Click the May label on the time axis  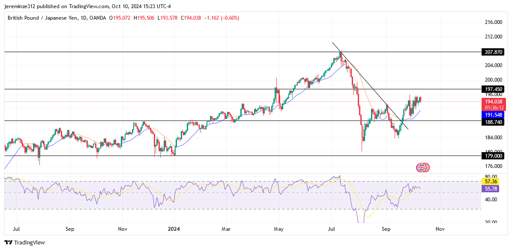278,229
